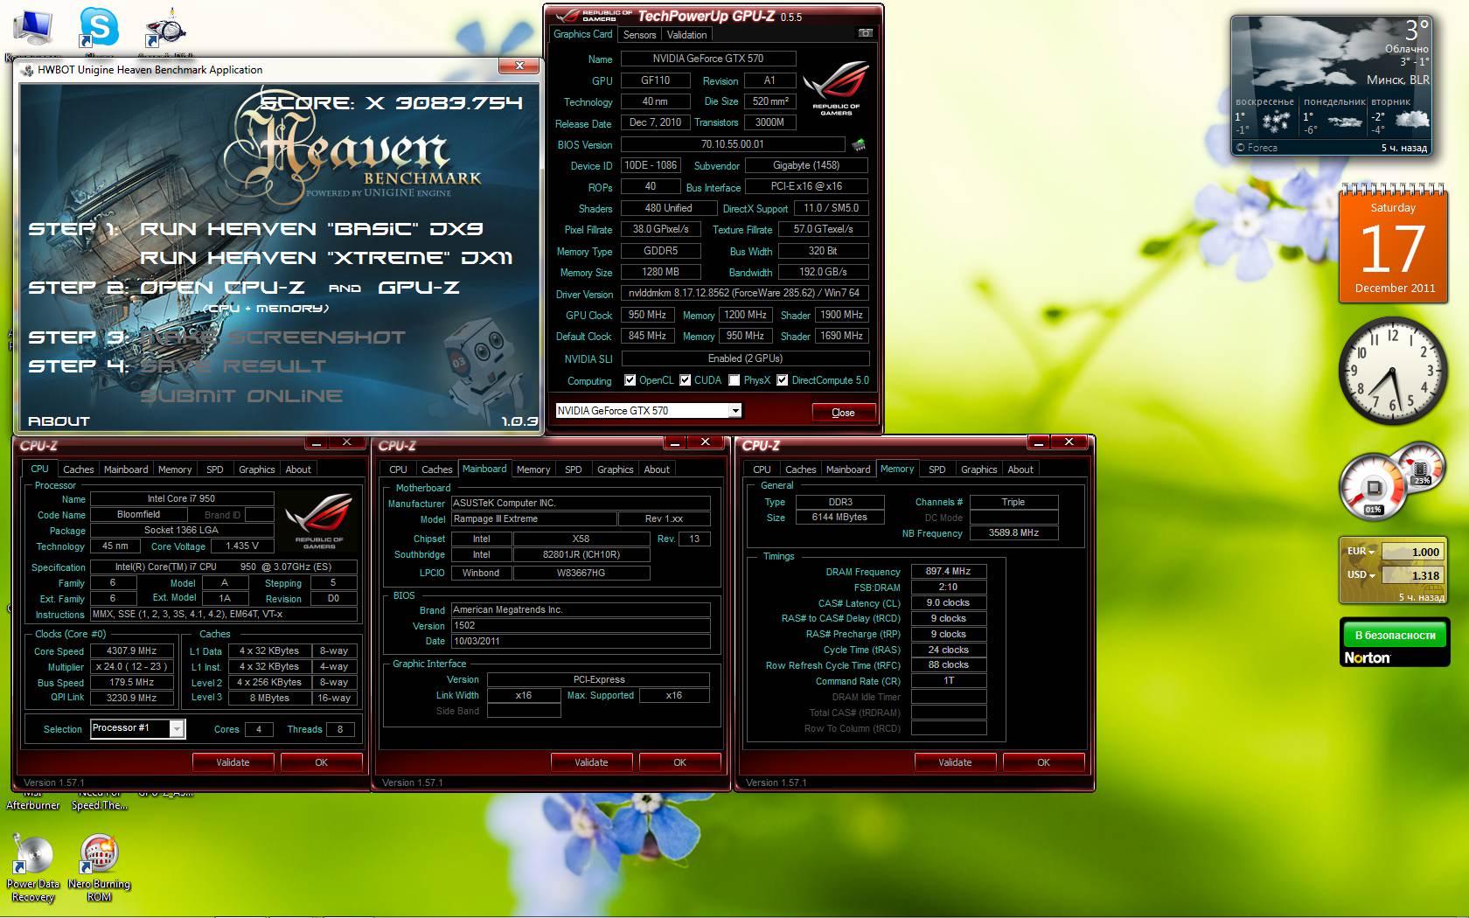Click GPU-Z screenshot camera icon

pos(865,33)
